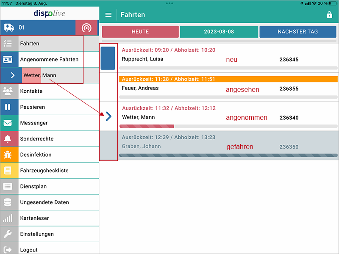Click the Kartenleser signal bars icon
Image resolution: width=339 pixels, height=254 pixels.
point(8,218)
